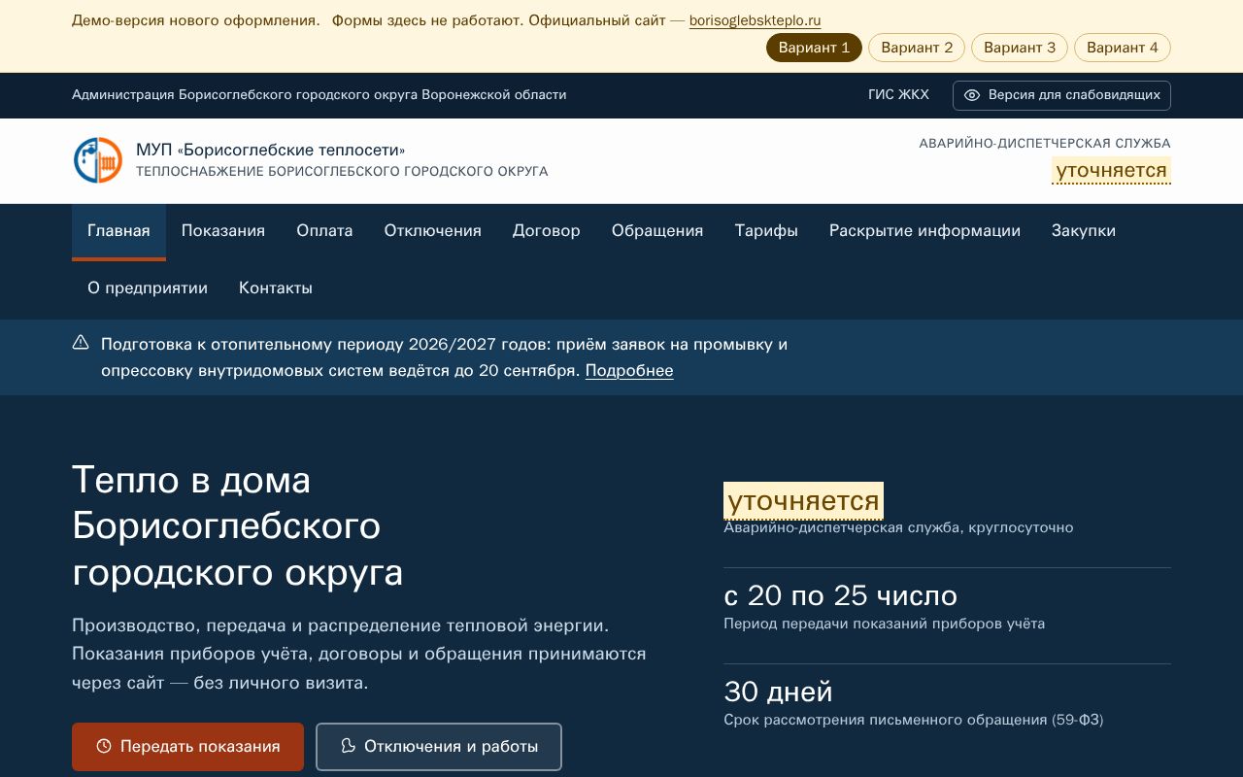This screenshot has width=1243, height=777.
Task: Follow the Подробнее link in announcement
Action: coord(629,371)
